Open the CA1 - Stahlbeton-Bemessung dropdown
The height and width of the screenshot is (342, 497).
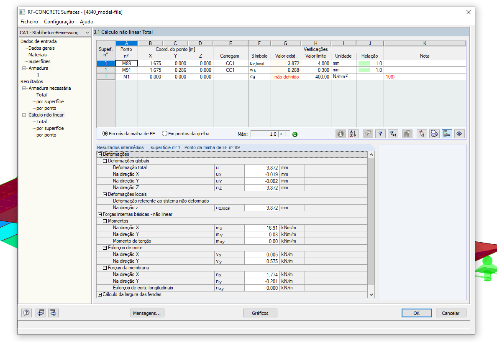click(54, 33)
